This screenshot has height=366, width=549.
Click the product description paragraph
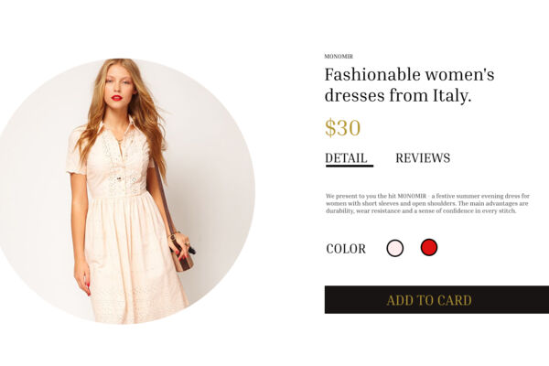pyautogui.click(x=427, y=203)
